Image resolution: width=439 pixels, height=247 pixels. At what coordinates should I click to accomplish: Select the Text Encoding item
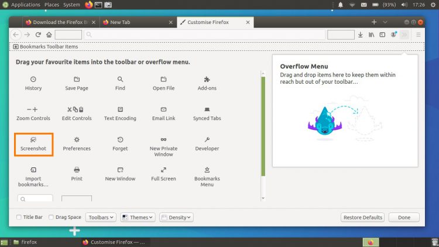coord(120,114)
